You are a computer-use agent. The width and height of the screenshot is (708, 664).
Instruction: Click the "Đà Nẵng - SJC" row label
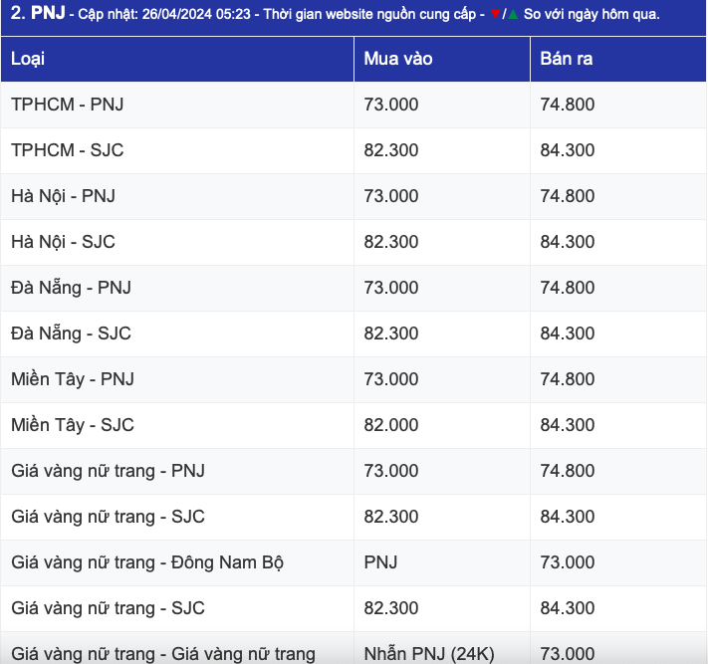click(x=71, y=333)
